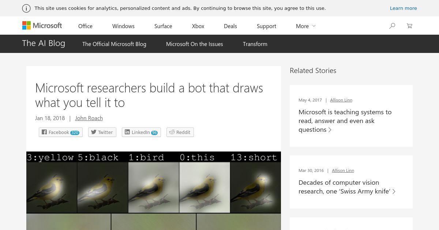Share the article on Reddit
This screenshot has width=439, height=230.
(180, 132)
